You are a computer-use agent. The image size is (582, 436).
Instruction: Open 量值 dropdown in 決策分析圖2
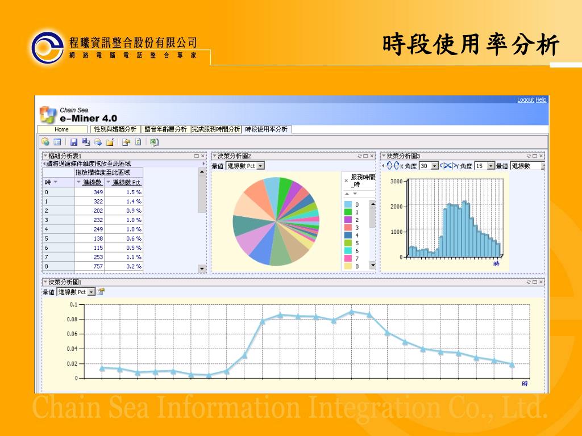coord(260,166)
